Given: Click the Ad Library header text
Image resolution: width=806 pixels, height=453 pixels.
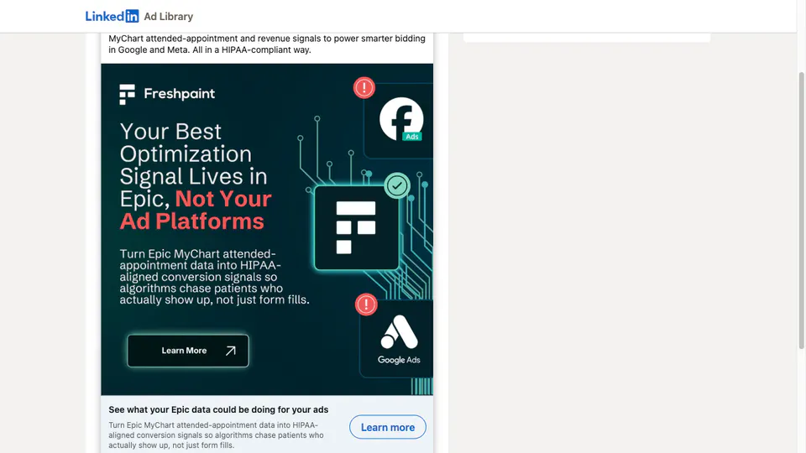Looking at the screenshot, I should point(169,17).
